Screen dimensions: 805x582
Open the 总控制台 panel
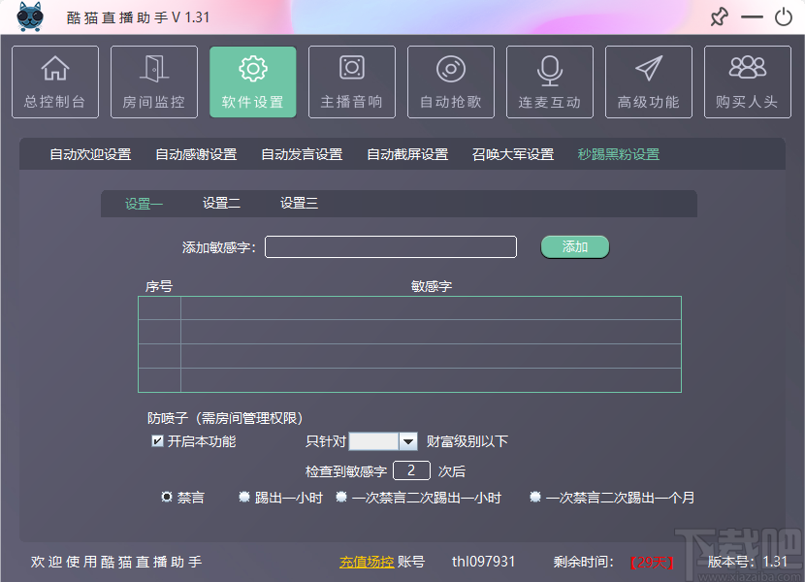[54, 81]
